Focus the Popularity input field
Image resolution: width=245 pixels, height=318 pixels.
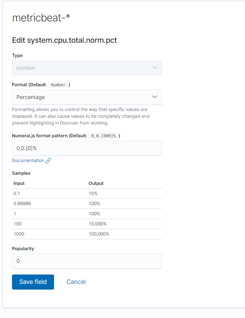point(87,261)
